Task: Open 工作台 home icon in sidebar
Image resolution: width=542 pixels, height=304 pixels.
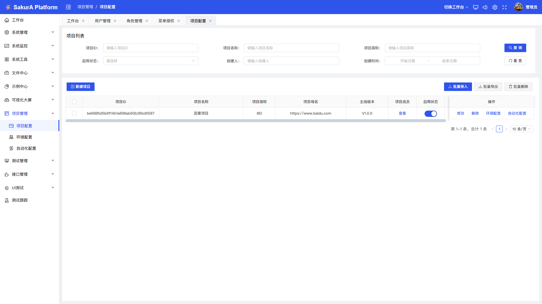Action: [7, 20]
